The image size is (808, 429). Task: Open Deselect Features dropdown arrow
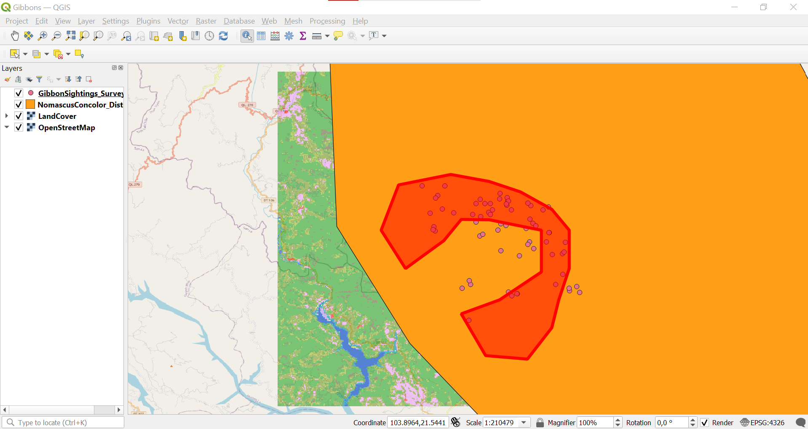coord(68,54)
